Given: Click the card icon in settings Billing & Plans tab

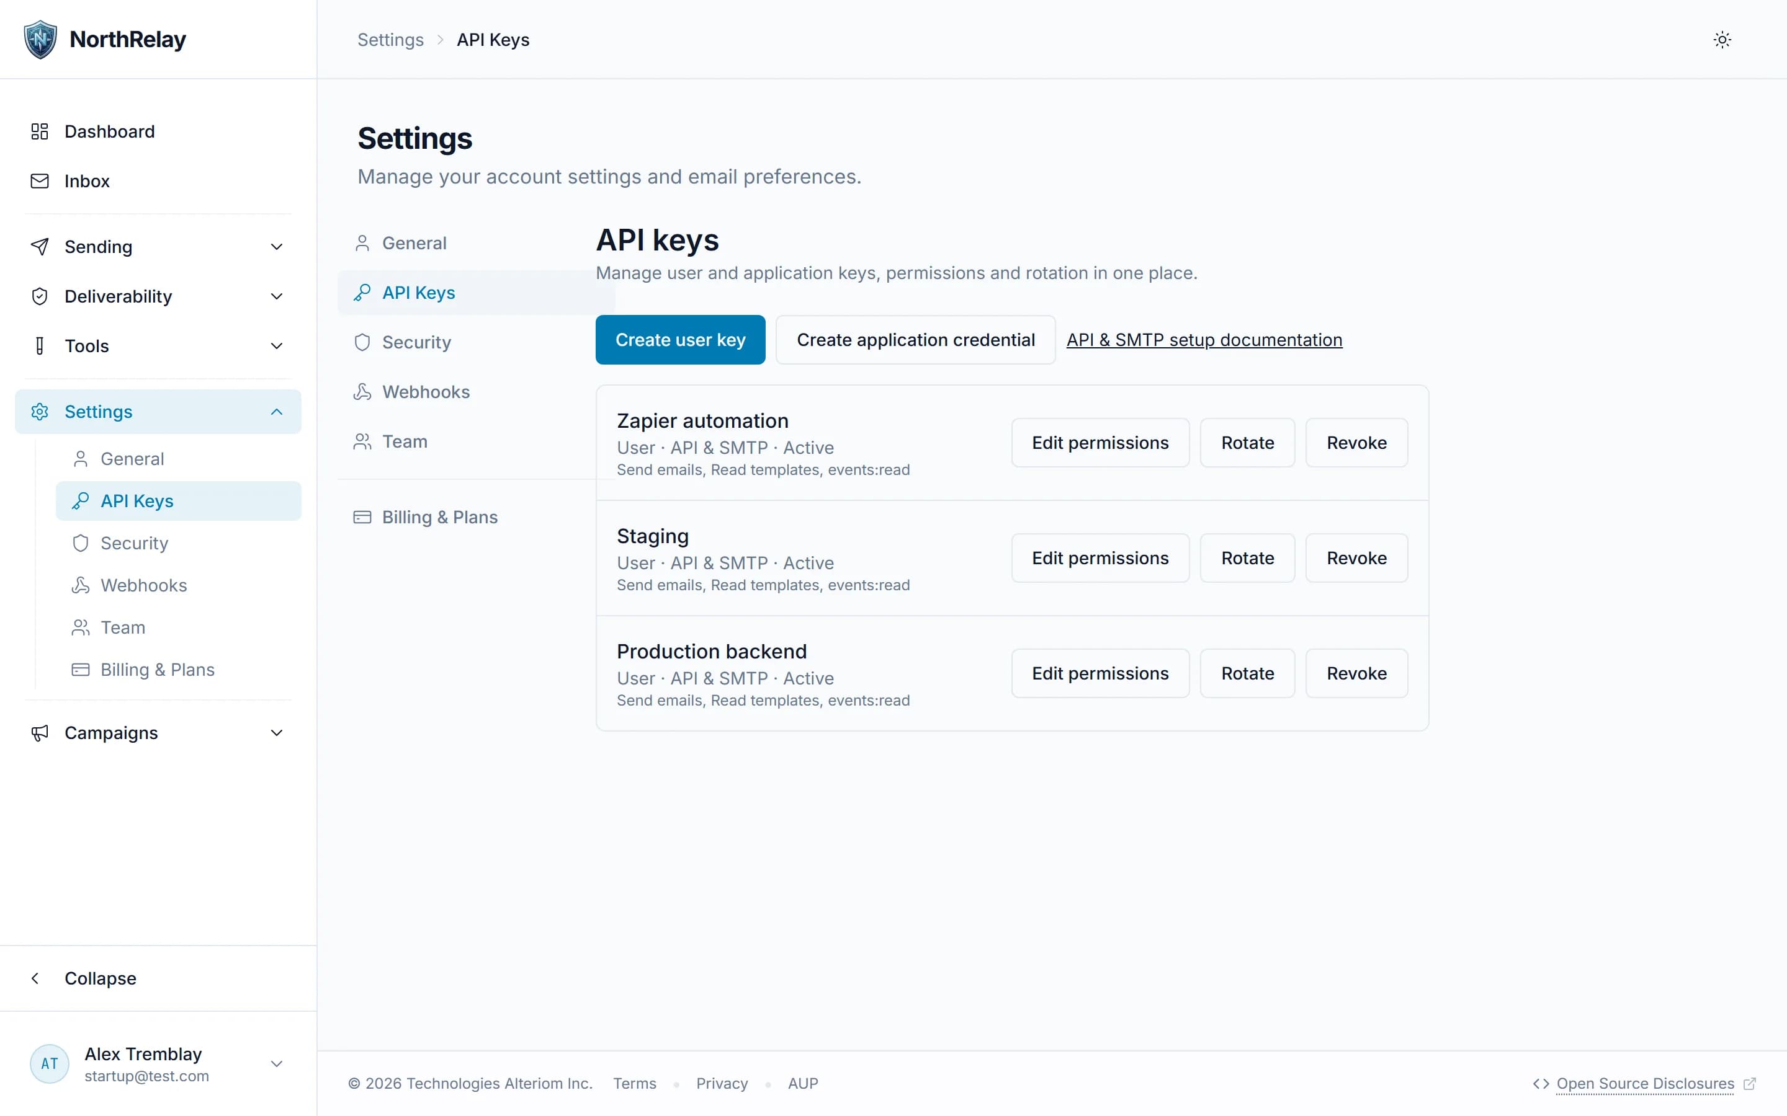Looking at the screenshot, I should tap(362, 516).
